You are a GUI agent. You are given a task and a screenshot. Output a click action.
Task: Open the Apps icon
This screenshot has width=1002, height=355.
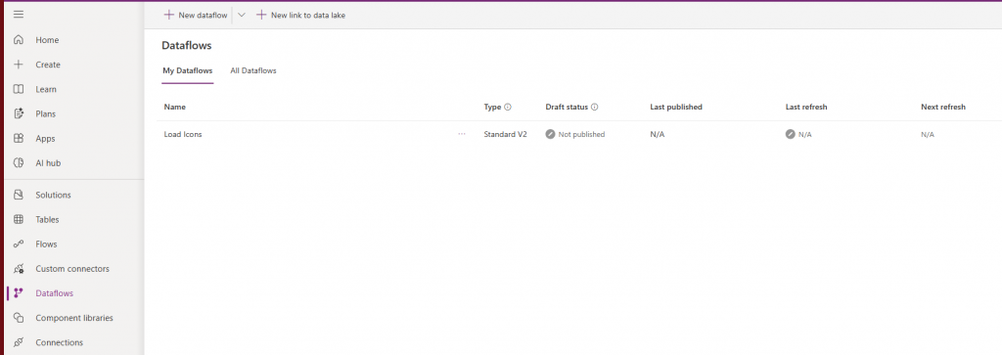[19, 139]
